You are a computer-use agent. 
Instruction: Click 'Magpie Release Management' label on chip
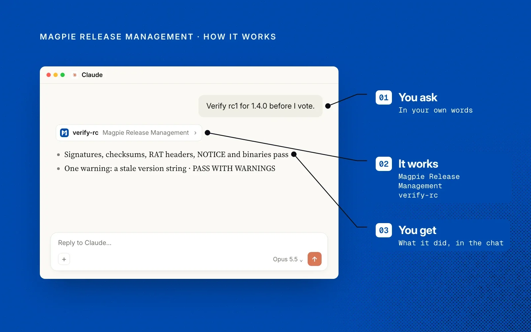point(146,133)
